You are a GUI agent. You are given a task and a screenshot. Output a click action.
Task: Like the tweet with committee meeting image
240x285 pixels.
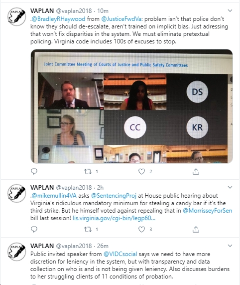pyautogui.click(x=141, y=171)
